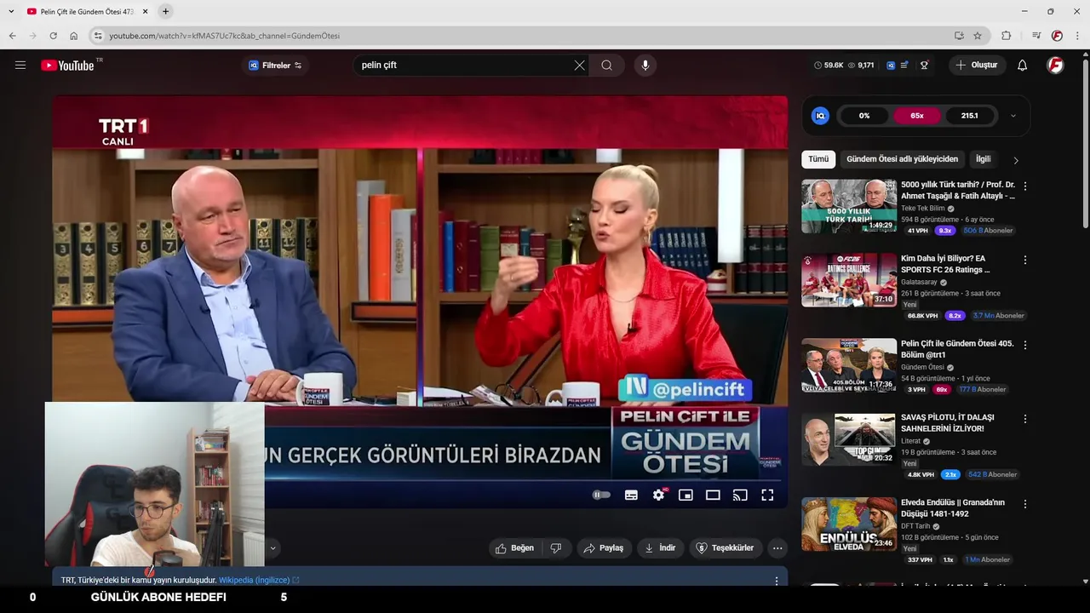Viewport: 1090px width, 613px height.
Task: Open Teke Tek Bilim channel name
Action: (x=923, y=209)
